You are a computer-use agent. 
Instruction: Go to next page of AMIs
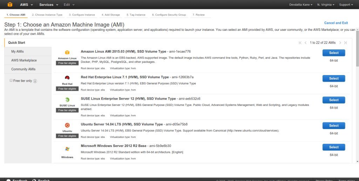tap(340, 43)
